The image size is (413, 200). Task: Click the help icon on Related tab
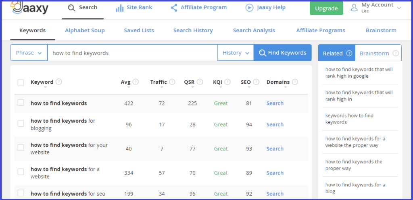tap(349, 53)
